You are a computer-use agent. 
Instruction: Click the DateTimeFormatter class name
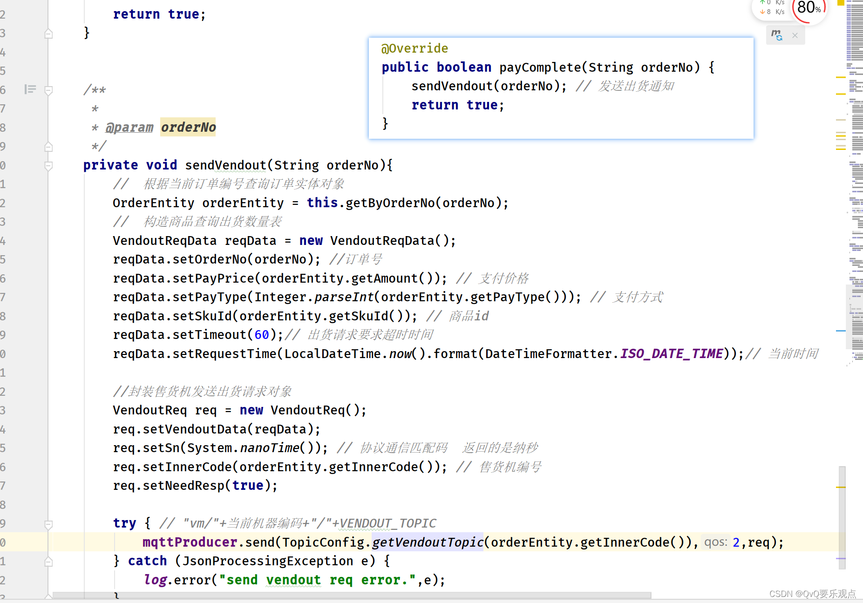[x=548, y=354]
